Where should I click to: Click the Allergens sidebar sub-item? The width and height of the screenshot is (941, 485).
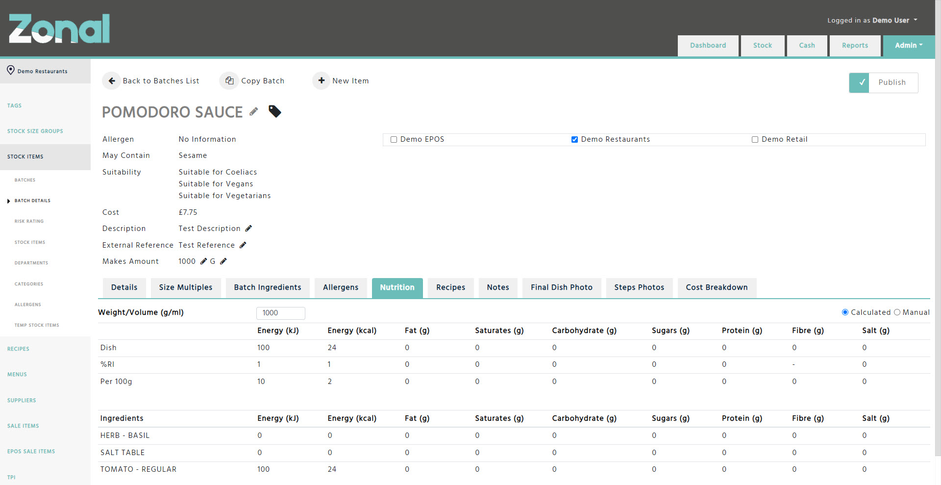point(28,305)
